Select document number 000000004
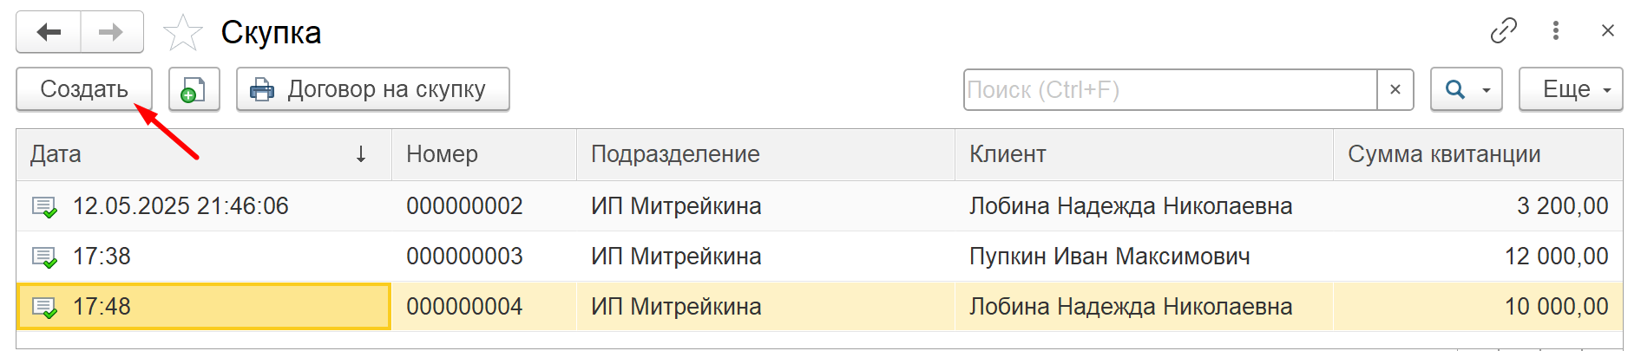Screen dimensions: 1641x351 464,307
